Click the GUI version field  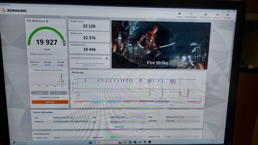(128, 122)
